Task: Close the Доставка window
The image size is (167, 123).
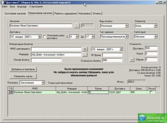Action: (164, 2)
